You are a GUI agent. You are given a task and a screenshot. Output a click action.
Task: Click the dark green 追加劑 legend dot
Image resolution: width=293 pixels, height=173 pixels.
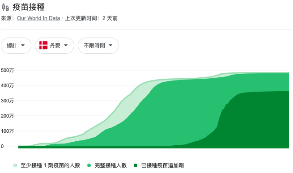[136, 165]
